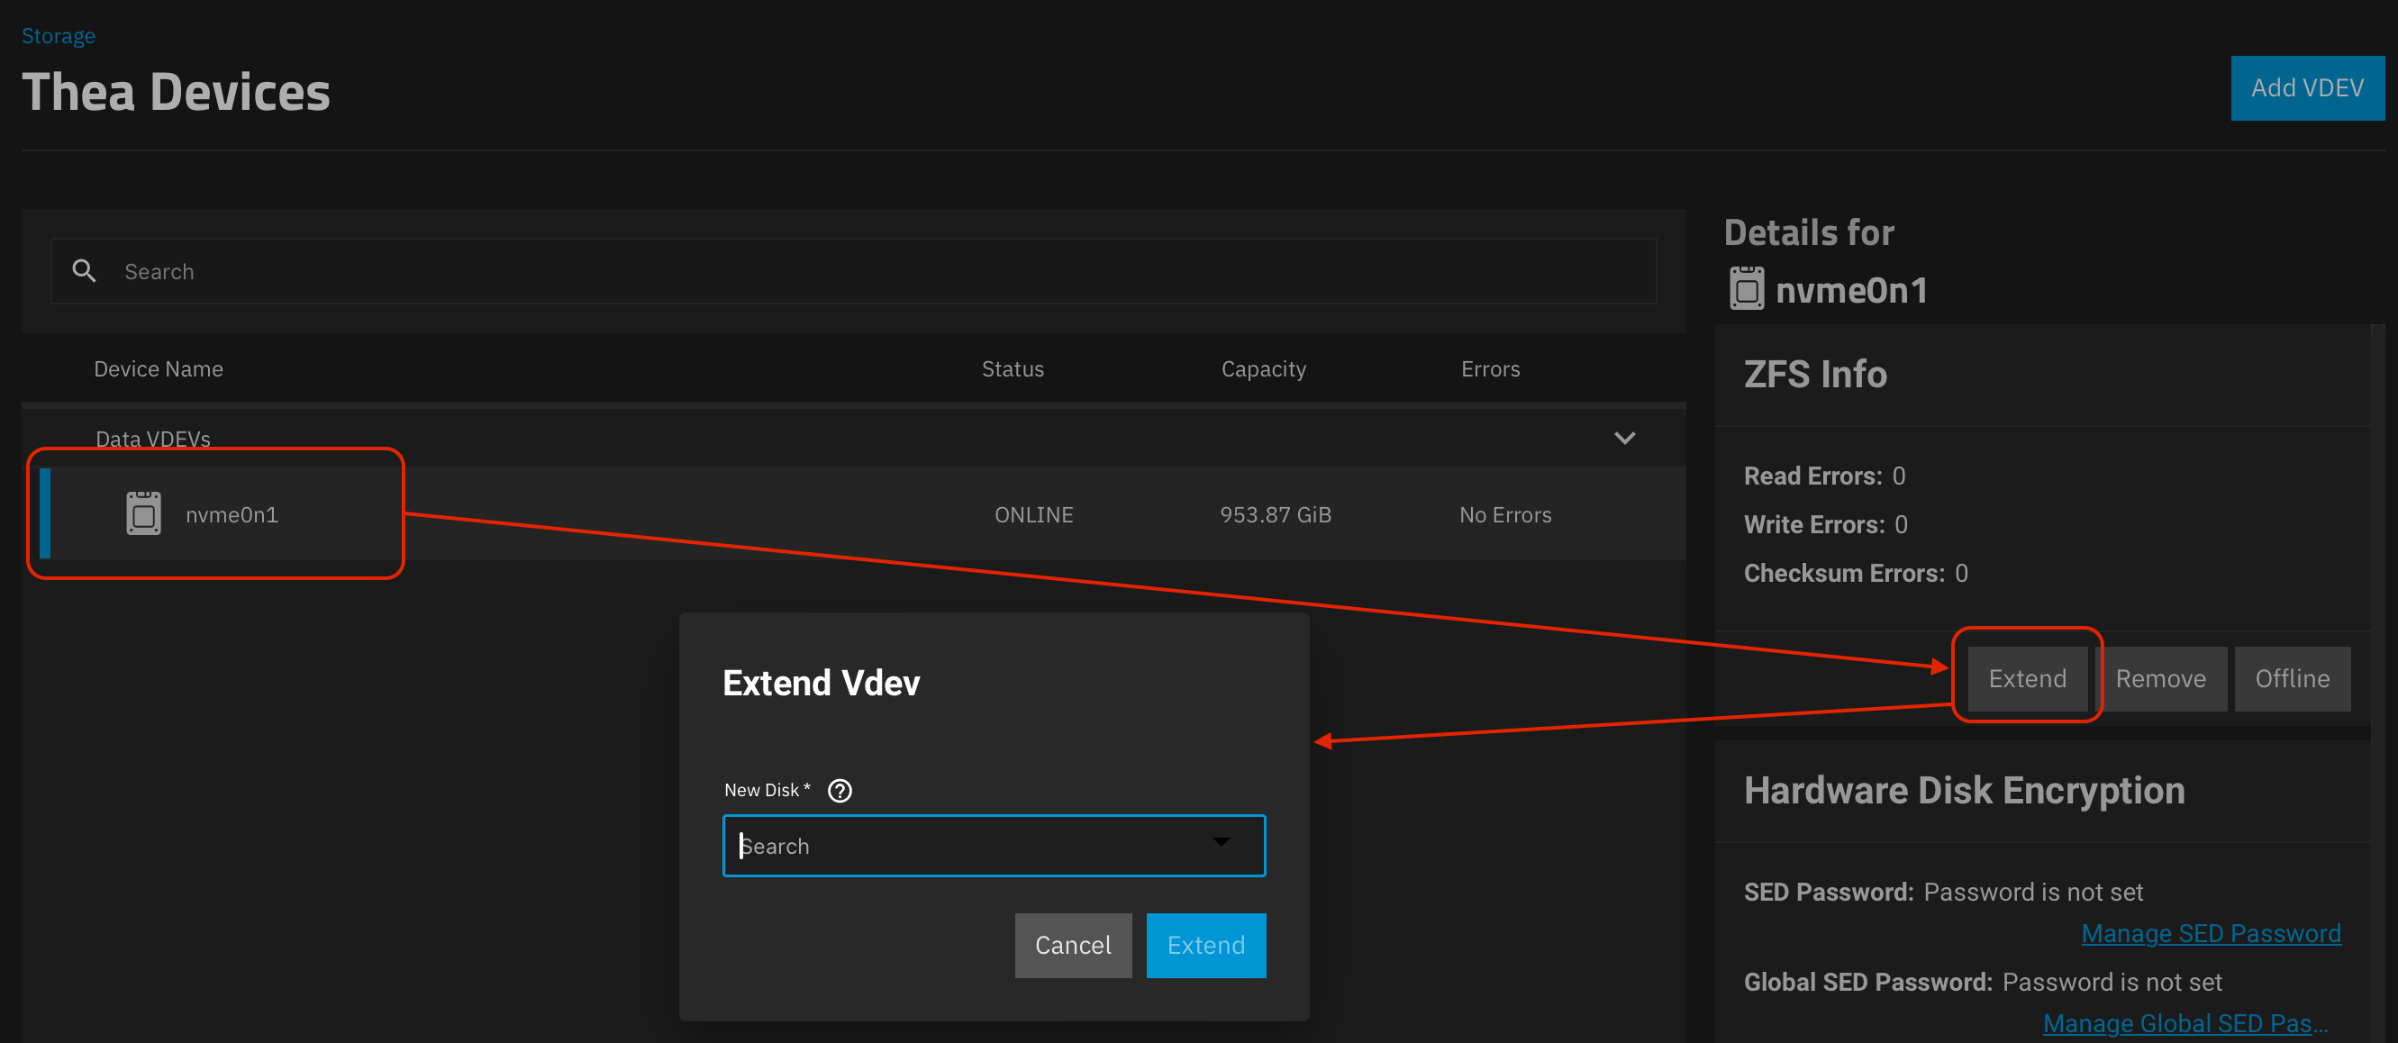Collapse the Data VDEVs section chevron
Viewport: 2398px width, 1043px height.
1624,439
